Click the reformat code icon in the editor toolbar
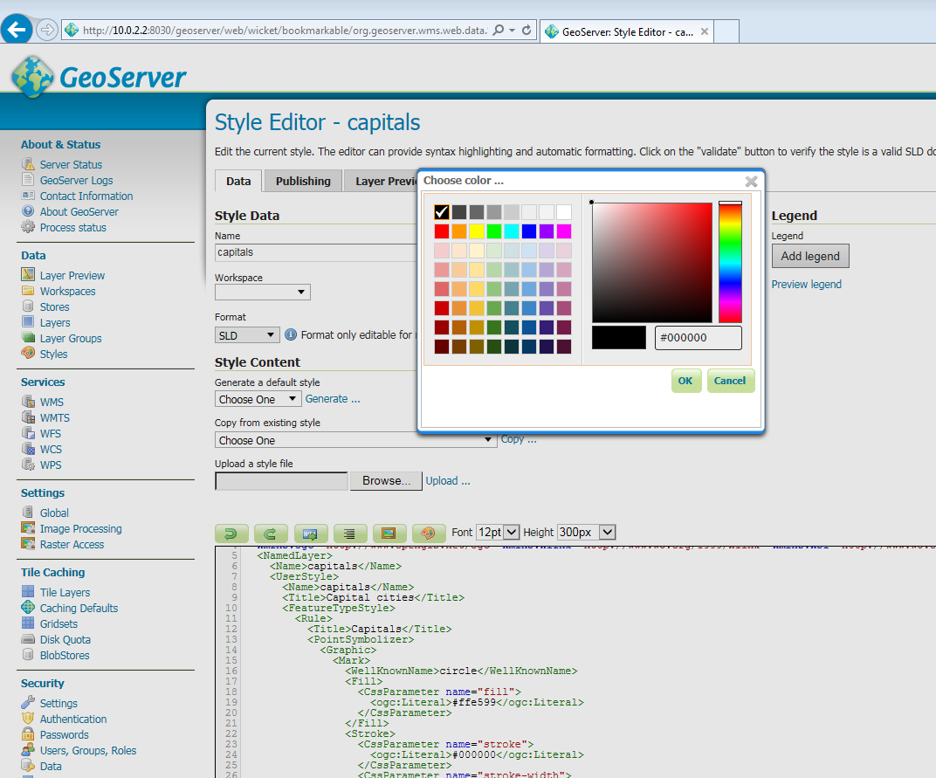Image resolution: width=936 pixels, height=778 pixels. (x=349, y=533)
